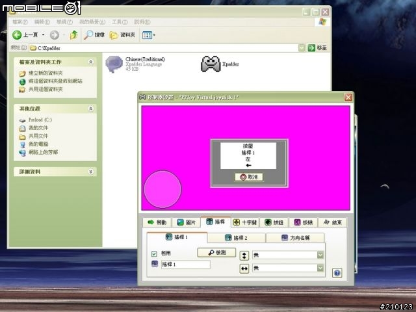Select the Xpadder gamepad application icon
The height and width of the screenshot is (312, 416).
coord(211,64)
